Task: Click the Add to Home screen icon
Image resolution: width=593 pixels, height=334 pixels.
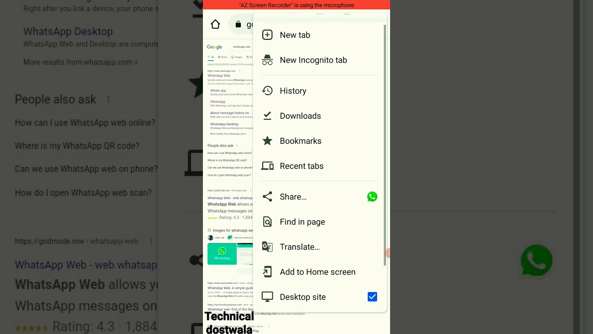Action: click(267, 272)
